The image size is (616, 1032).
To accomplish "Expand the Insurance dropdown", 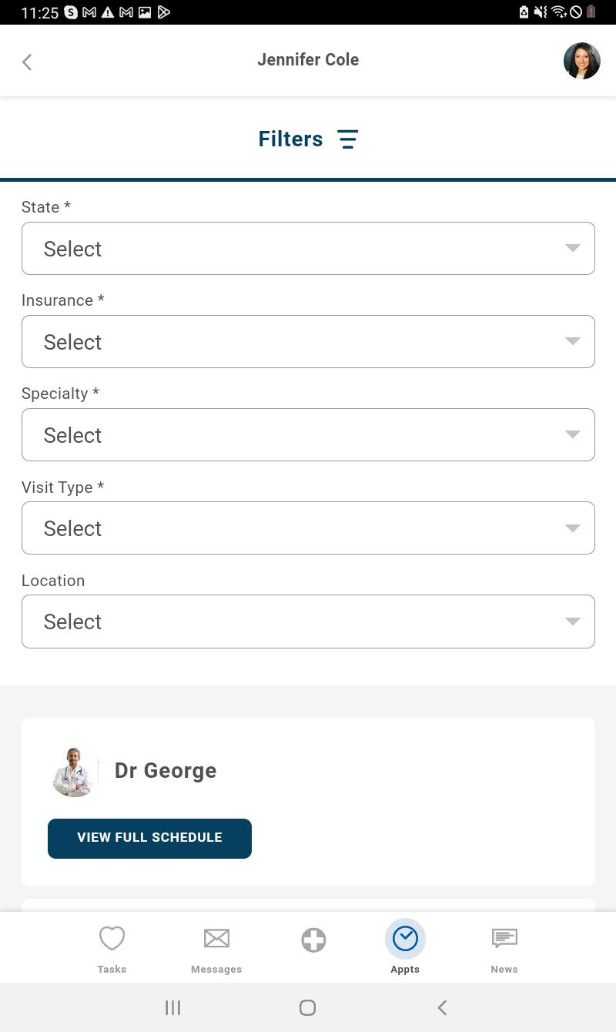I will [308, 341].
